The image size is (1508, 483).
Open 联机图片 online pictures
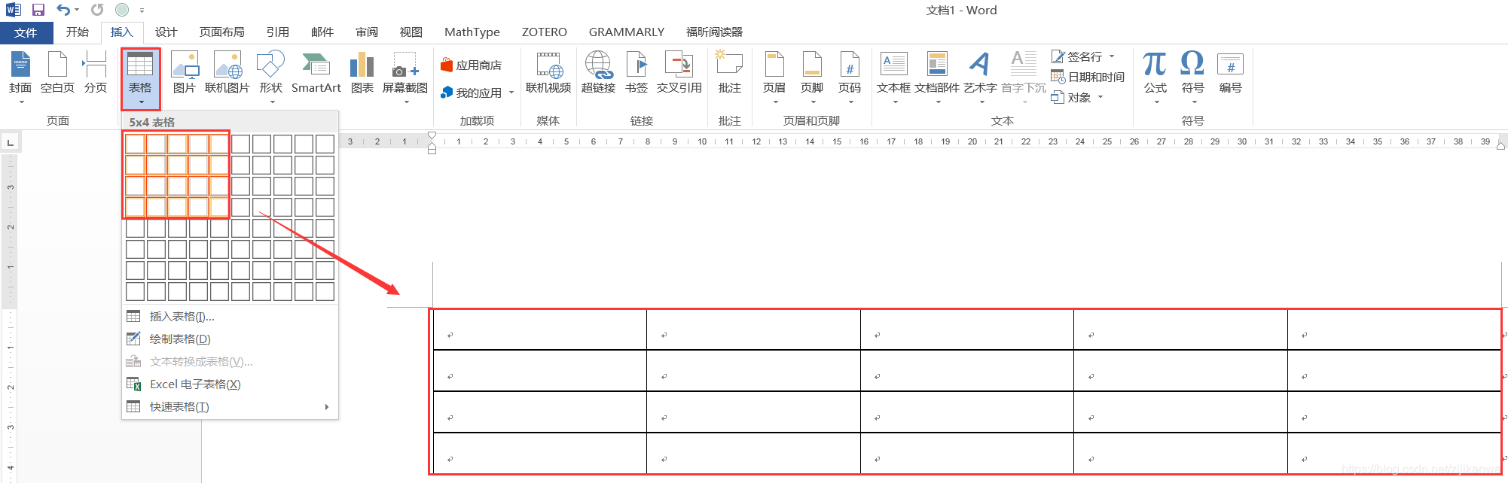tap(227, 74)
